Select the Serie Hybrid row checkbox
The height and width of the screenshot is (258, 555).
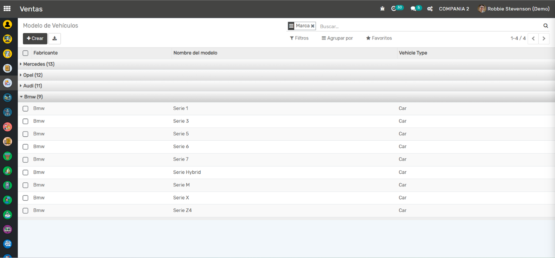tap(26, 172)
